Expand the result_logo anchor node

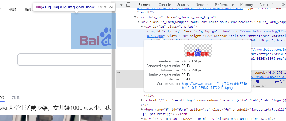tap(142, 100)
